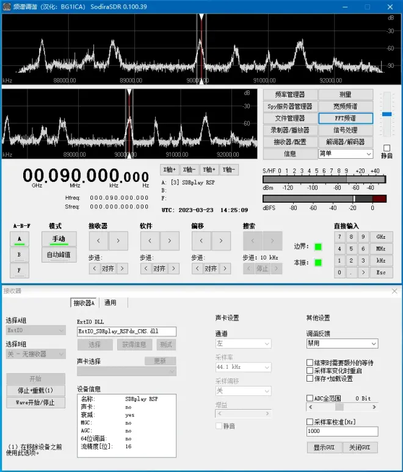Click the 采样率校准 value input field
The width and height of the screenshot is (403, 472).
tap(342, 431)
